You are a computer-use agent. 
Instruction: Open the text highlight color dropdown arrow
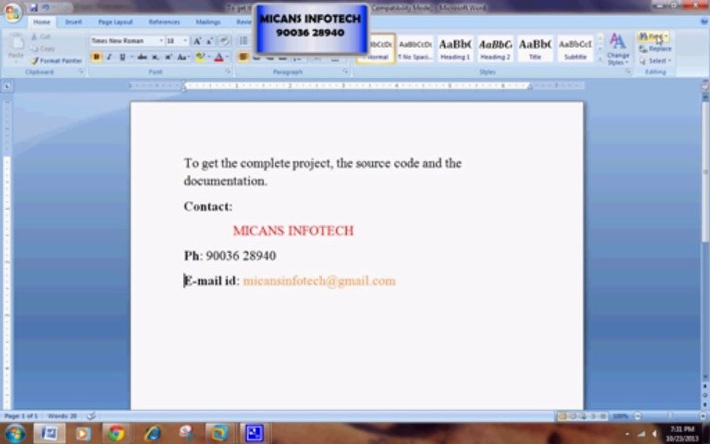(209, 57)
